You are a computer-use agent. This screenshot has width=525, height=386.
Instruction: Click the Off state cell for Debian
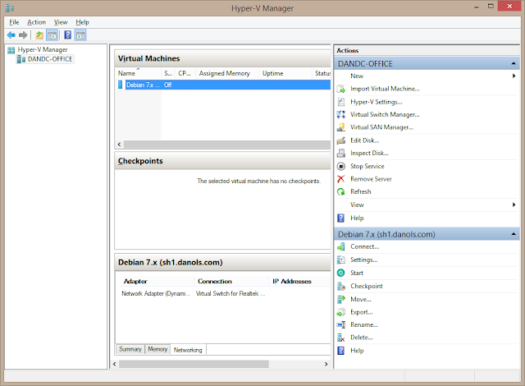pos(167,85)
